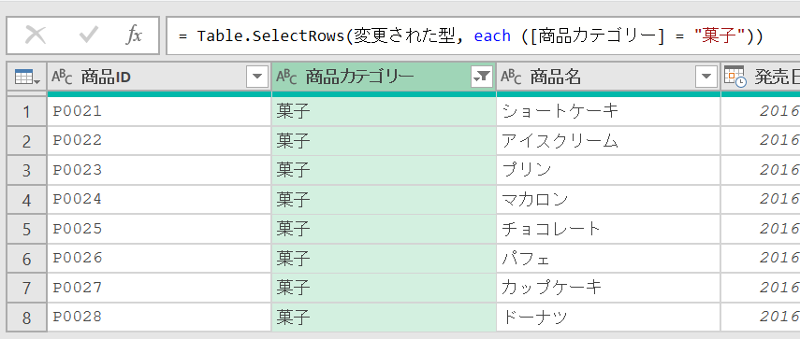The height and width of the screenshot is (339, 800).
Task: Select row number 2 header
Action: pyautogui.click(x=26, y=141)
